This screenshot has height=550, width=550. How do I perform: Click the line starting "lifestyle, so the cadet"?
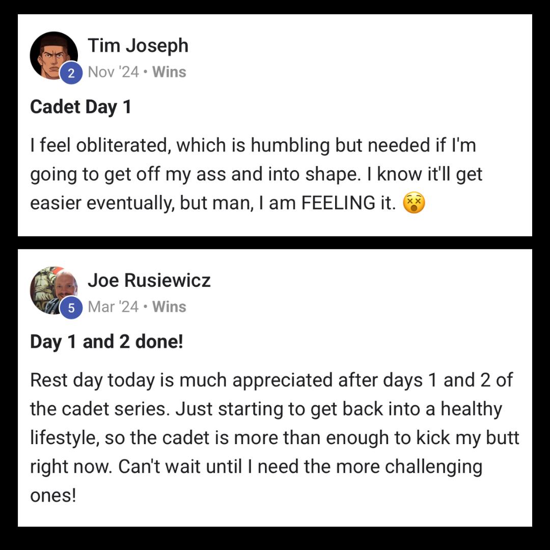[x=274, y=438]
